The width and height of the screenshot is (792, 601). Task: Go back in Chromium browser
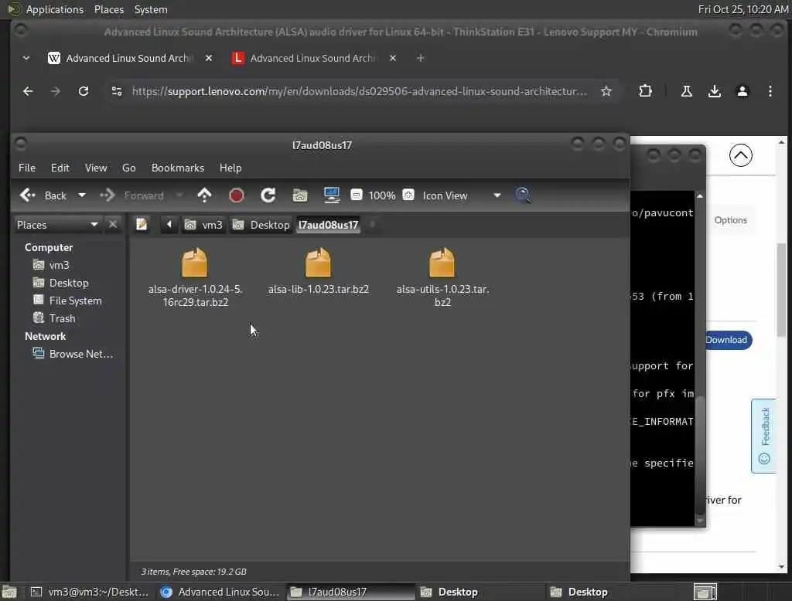point(28,91)
